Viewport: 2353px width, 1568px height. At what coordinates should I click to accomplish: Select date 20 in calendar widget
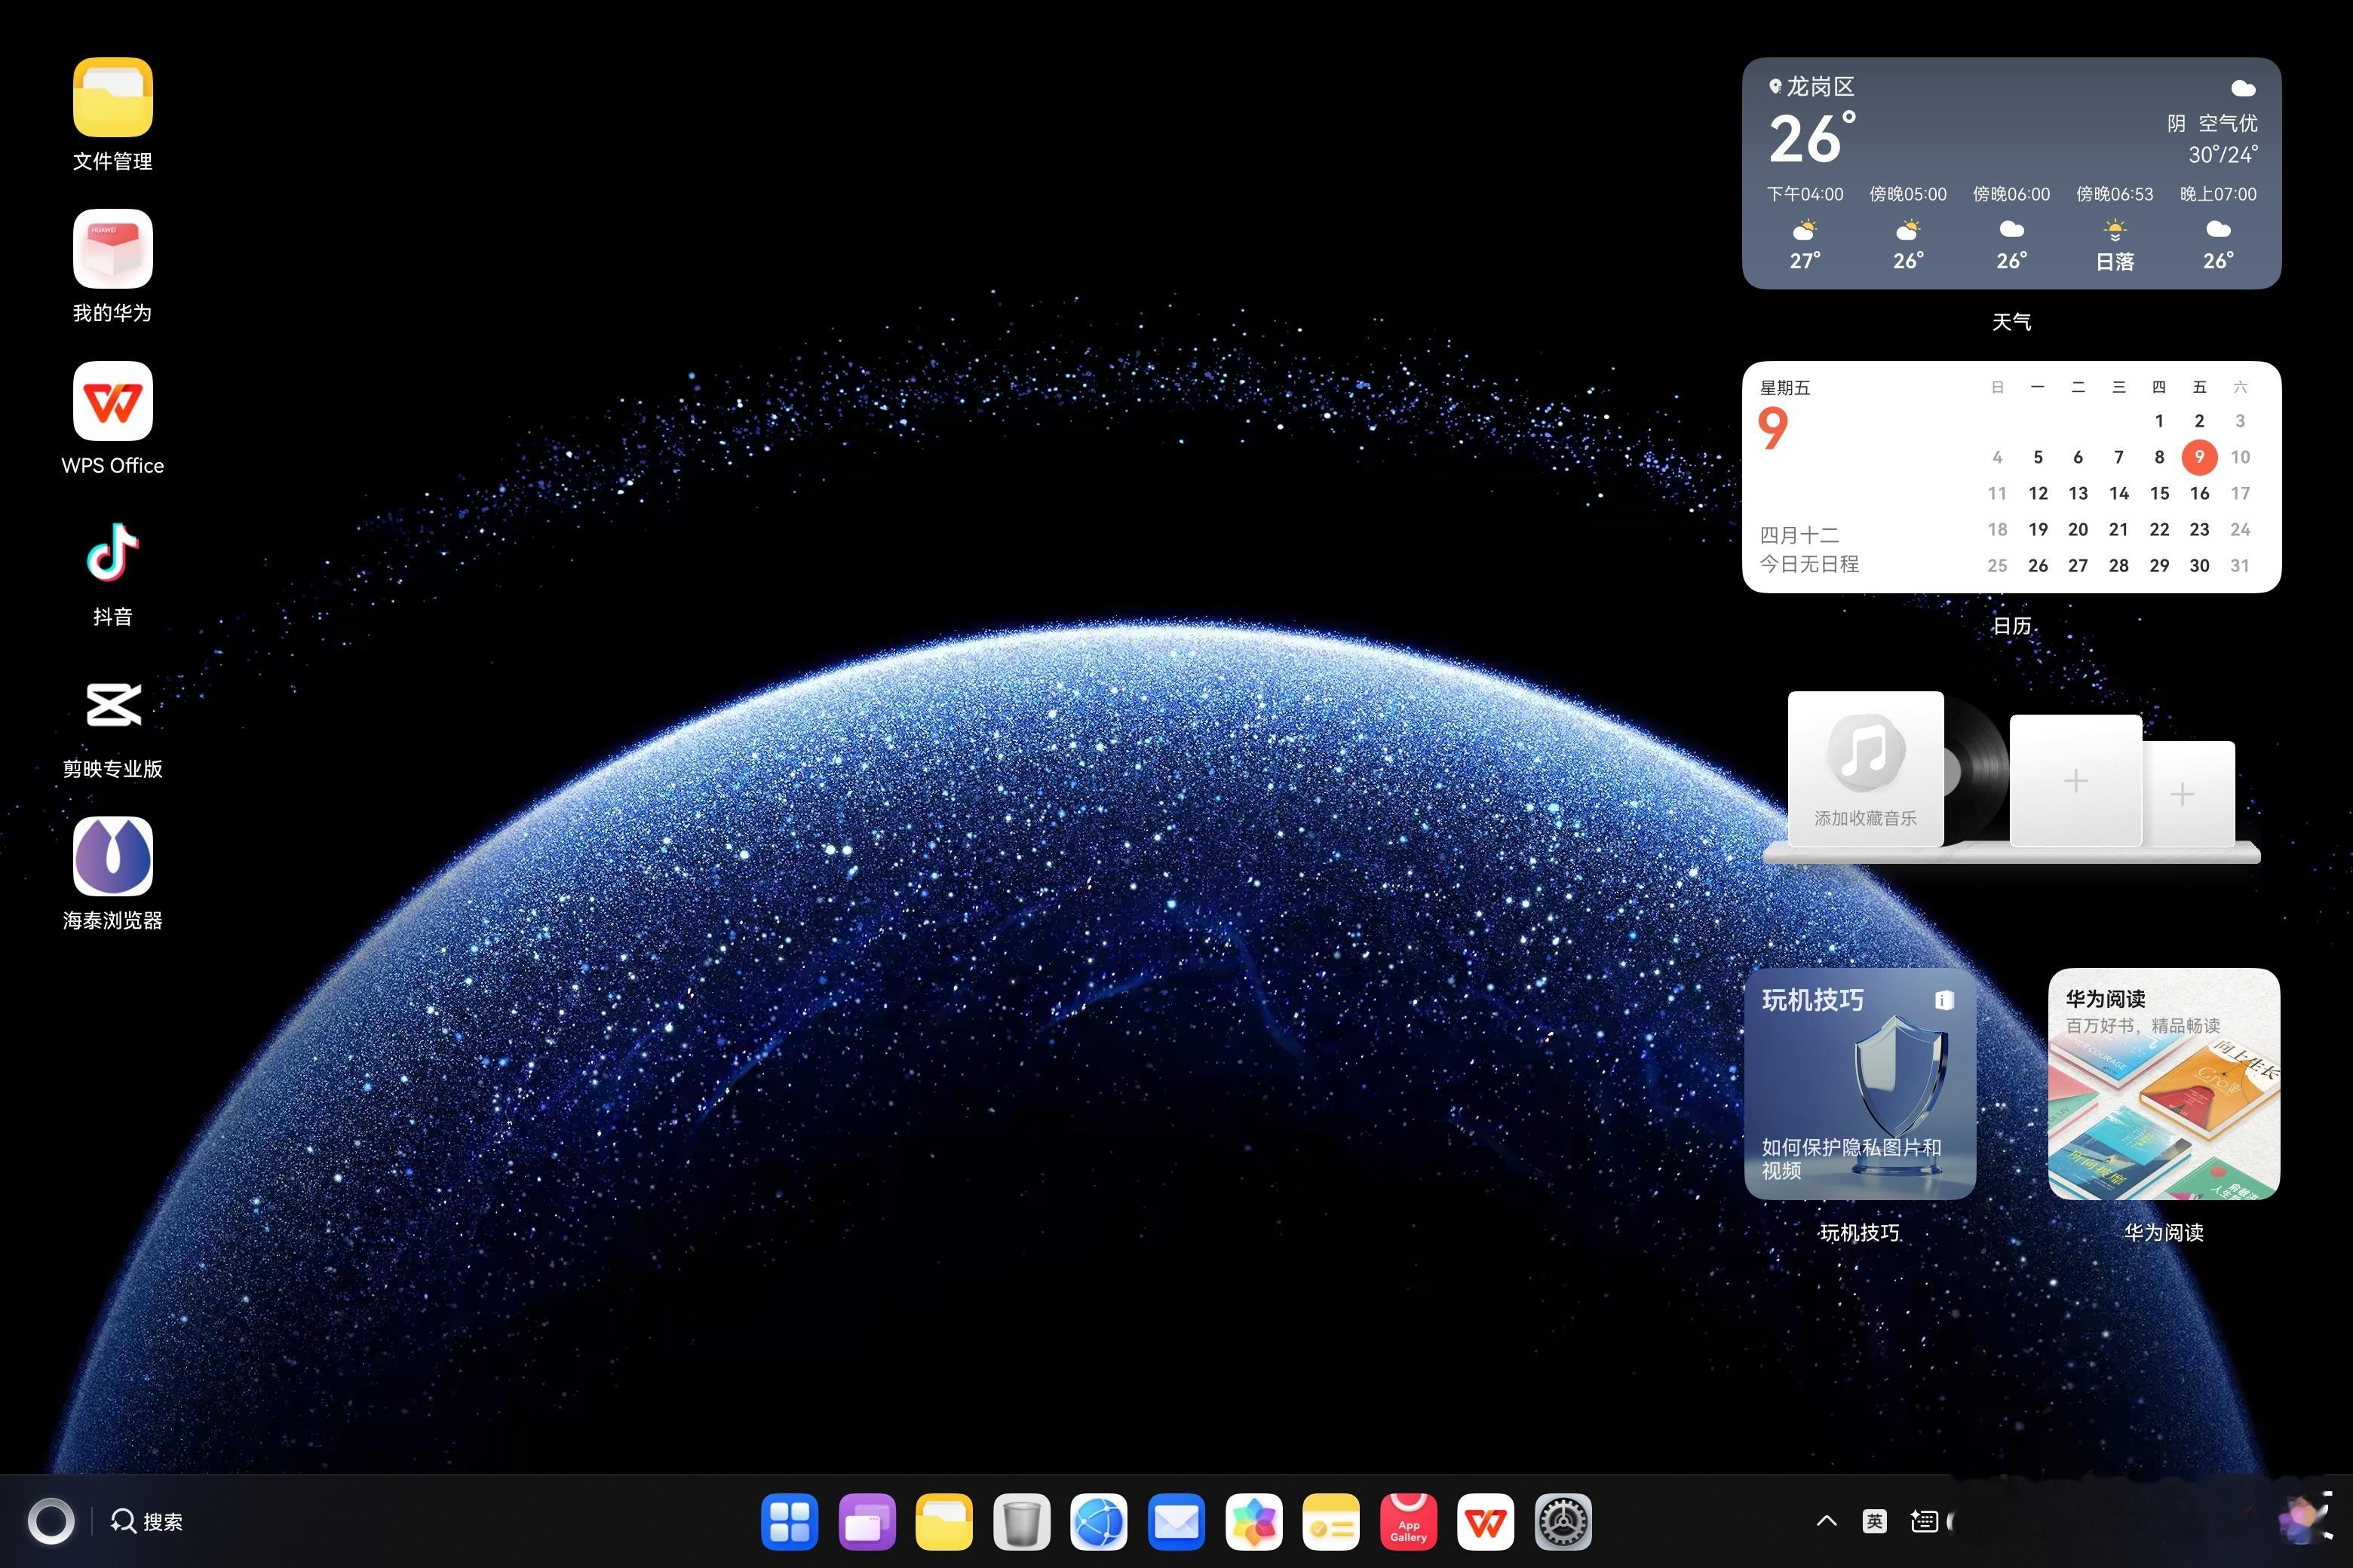point(2078,529)
